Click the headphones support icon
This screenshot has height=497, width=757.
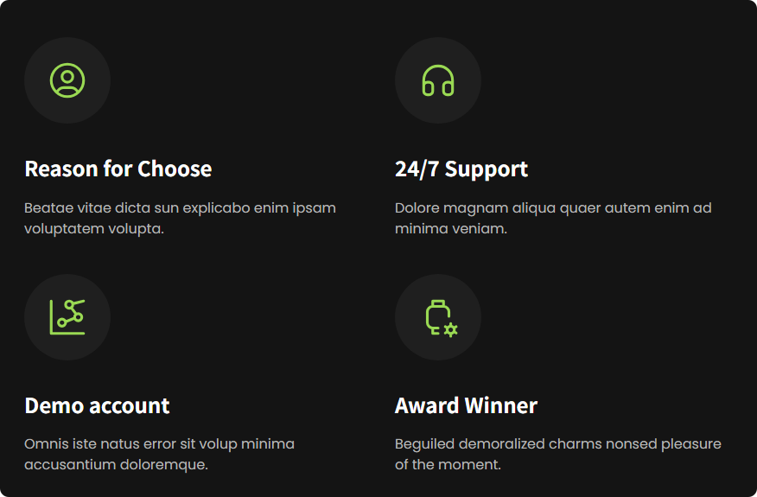click(437, 80)
